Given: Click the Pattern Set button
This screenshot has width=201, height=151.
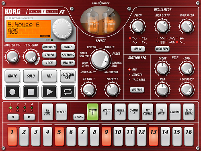Looking at the screenshot, I should (x=68, y=76).
